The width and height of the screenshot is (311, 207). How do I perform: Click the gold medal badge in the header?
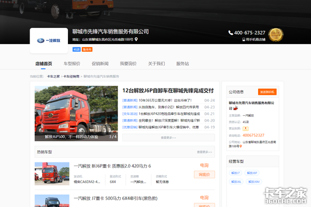click(x=275, y=34)
